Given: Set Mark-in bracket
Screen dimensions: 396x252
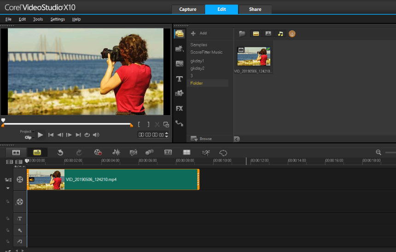Looking at the screenshot, I should point(139,124).
